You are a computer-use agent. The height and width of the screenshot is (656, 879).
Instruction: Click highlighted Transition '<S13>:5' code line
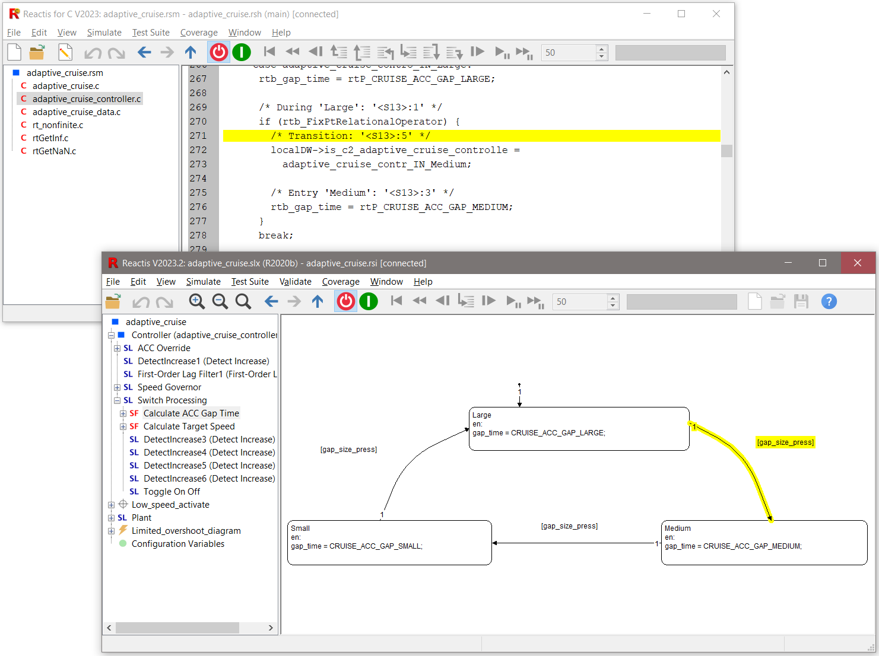point(471,136)
